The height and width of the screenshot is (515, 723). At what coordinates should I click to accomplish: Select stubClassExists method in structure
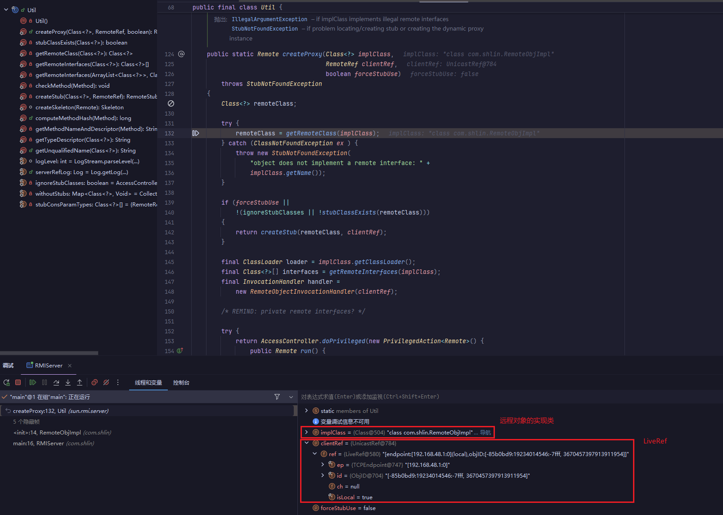coord(81,42)
